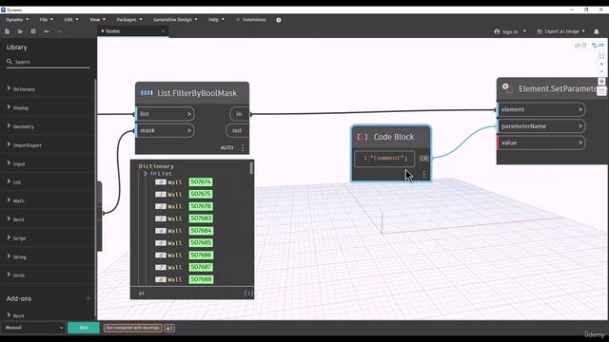Open the Edit menu
The width and height of the screenshot is (609, 342).
(71, 20)
